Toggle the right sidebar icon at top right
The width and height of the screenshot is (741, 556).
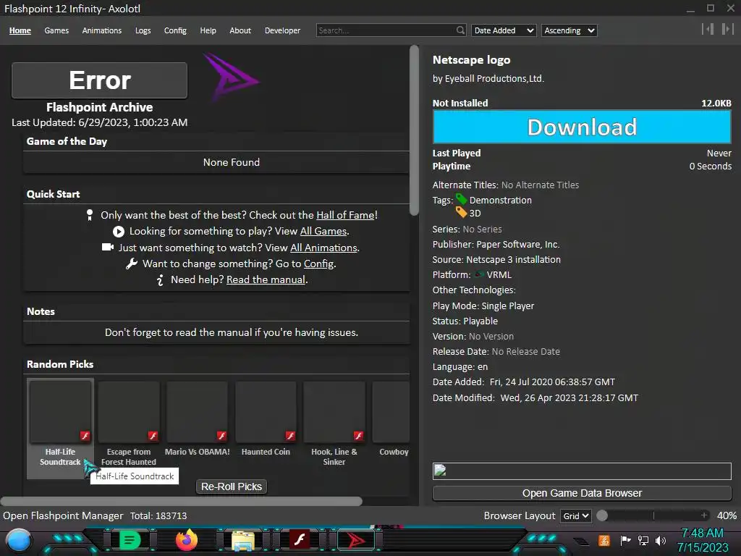click(x=727, y=29)
